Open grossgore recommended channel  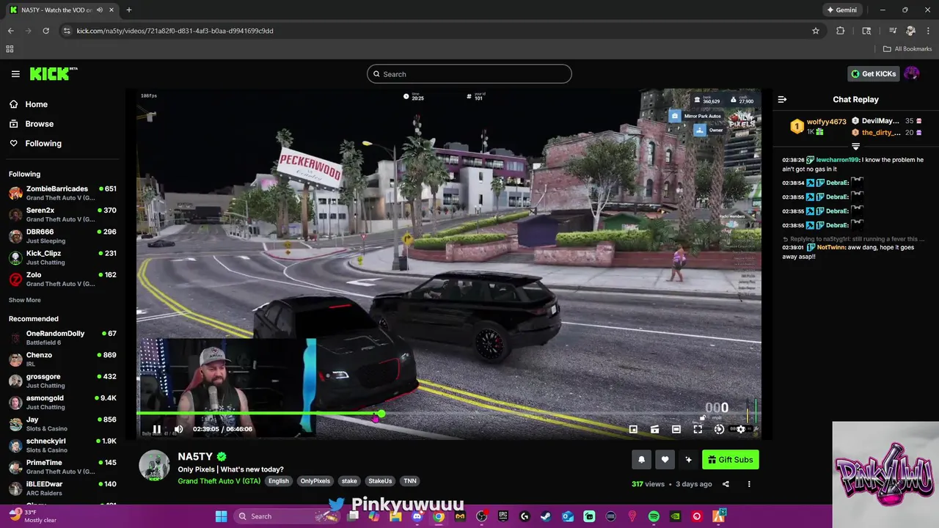point(62,381)
